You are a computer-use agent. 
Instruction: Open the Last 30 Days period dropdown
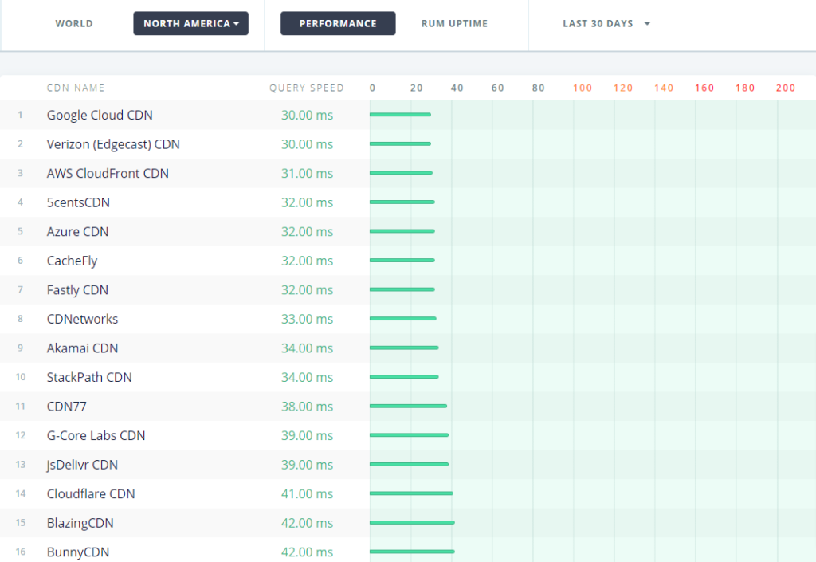tap(606, 23)
